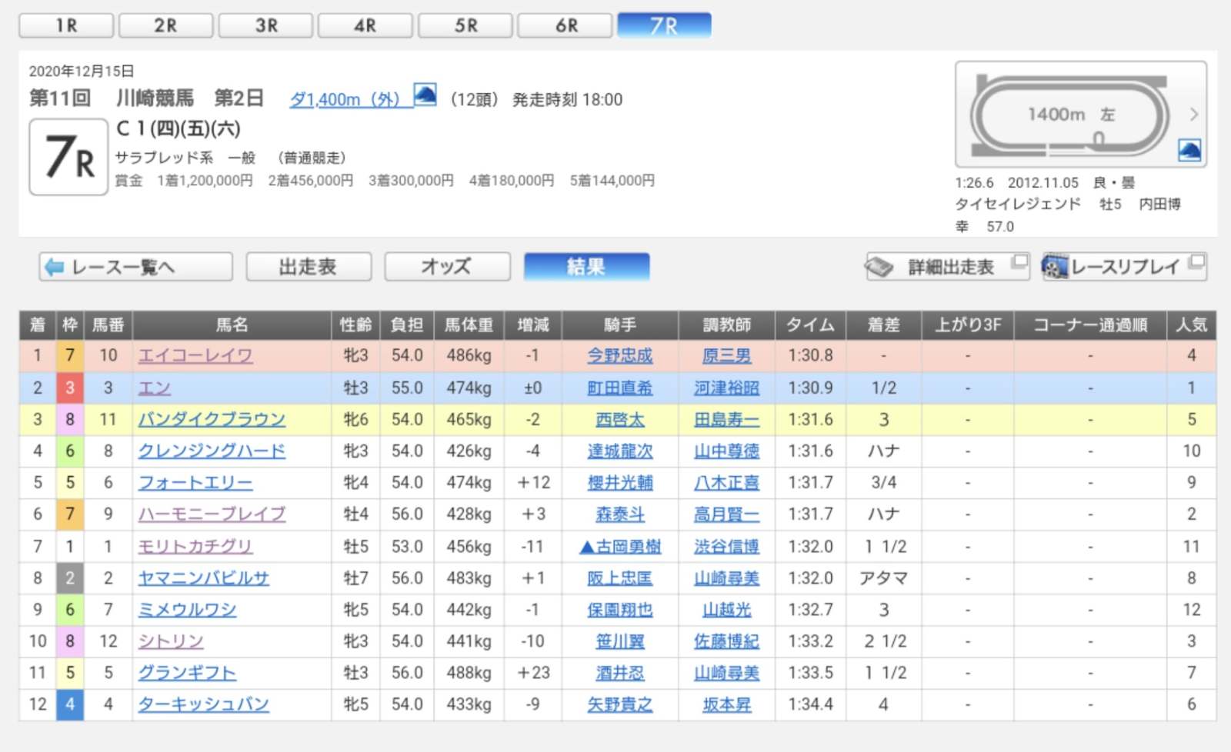
Task: Click the course photo icon beside ダ1,400m
Action: pyautogui.click(x=425, y=95)
